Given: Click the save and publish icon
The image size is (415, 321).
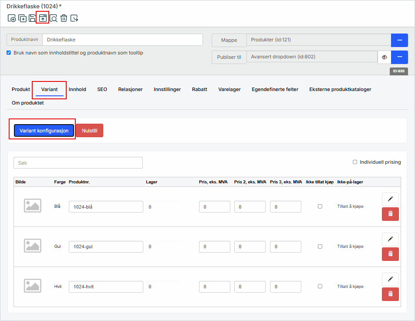Looking at the screenshot, I should (x=43, y=18).
